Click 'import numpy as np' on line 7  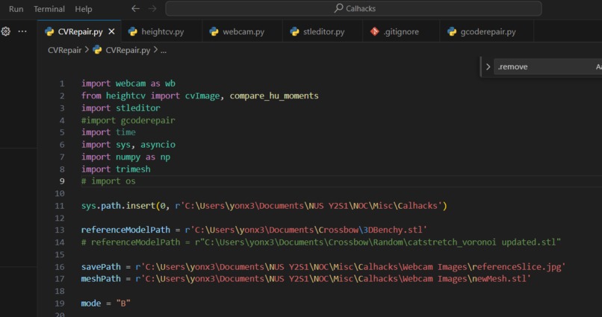click(125, 157)
